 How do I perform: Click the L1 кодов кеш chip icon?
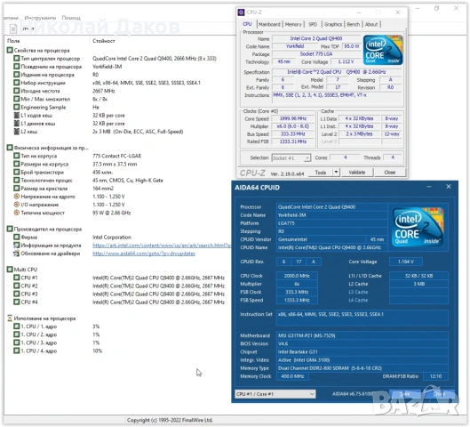click(x=17, y=116)
